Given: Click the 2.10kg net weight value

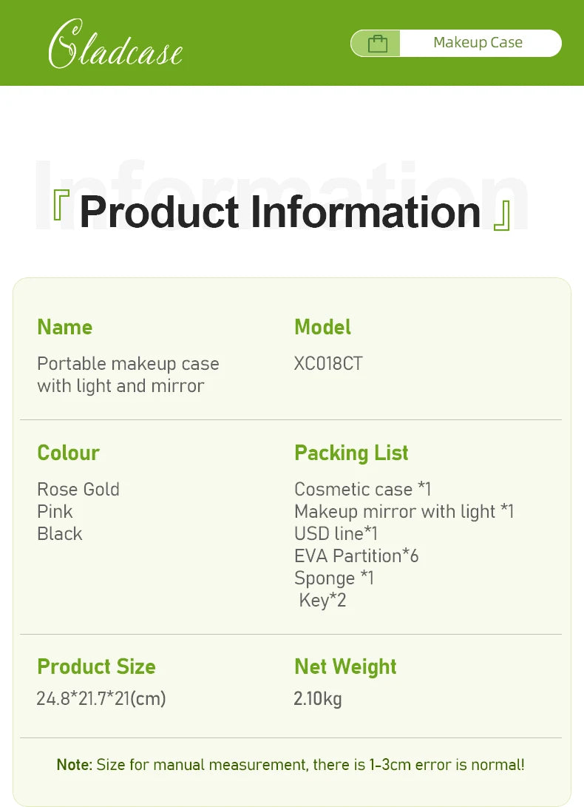Looking at the screenshot, I should (318, 698).
